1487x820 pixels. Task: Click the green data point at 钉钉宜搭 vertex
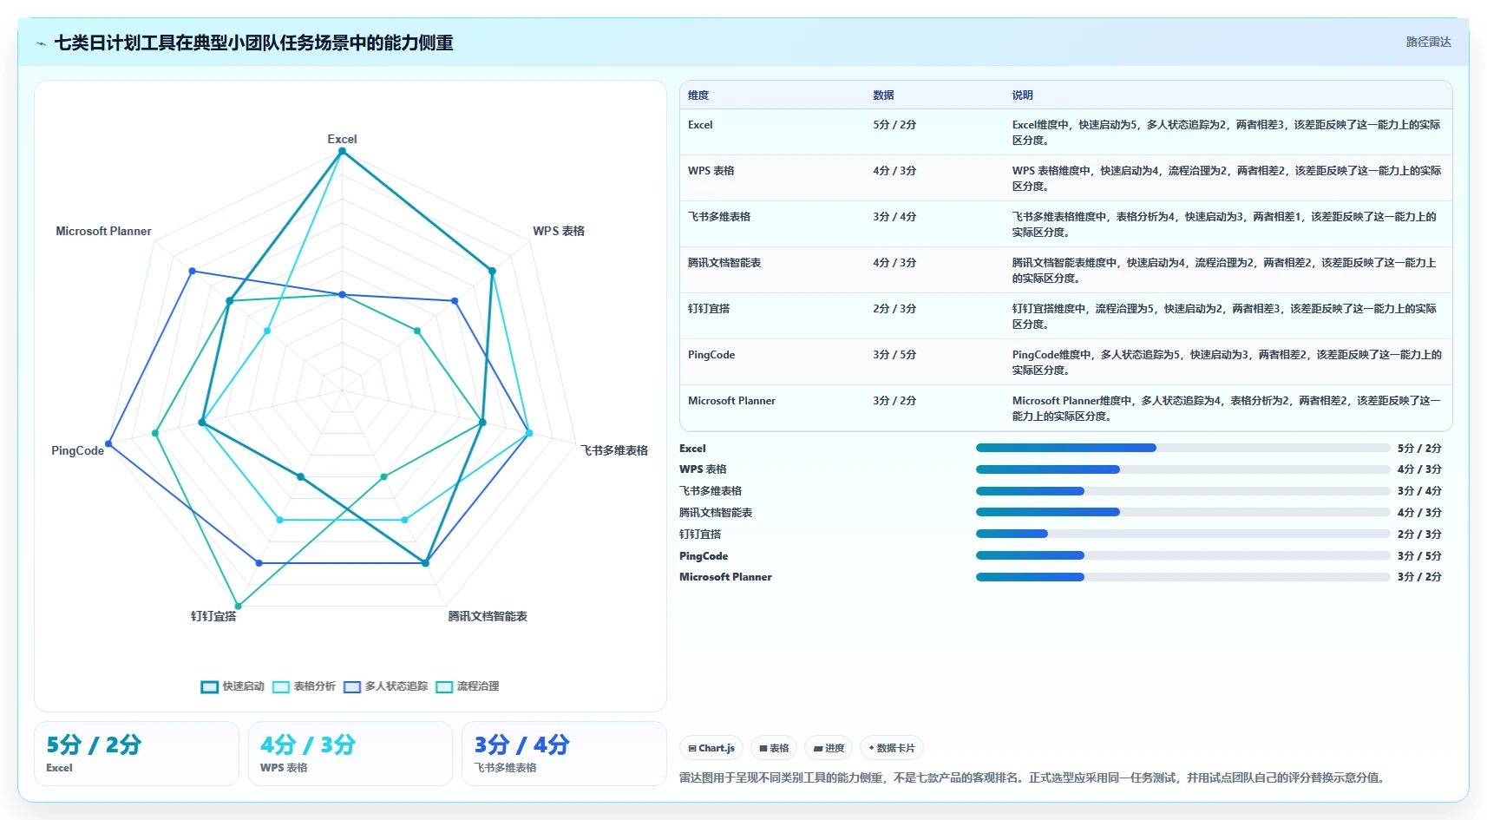click(x=239, y=607)
